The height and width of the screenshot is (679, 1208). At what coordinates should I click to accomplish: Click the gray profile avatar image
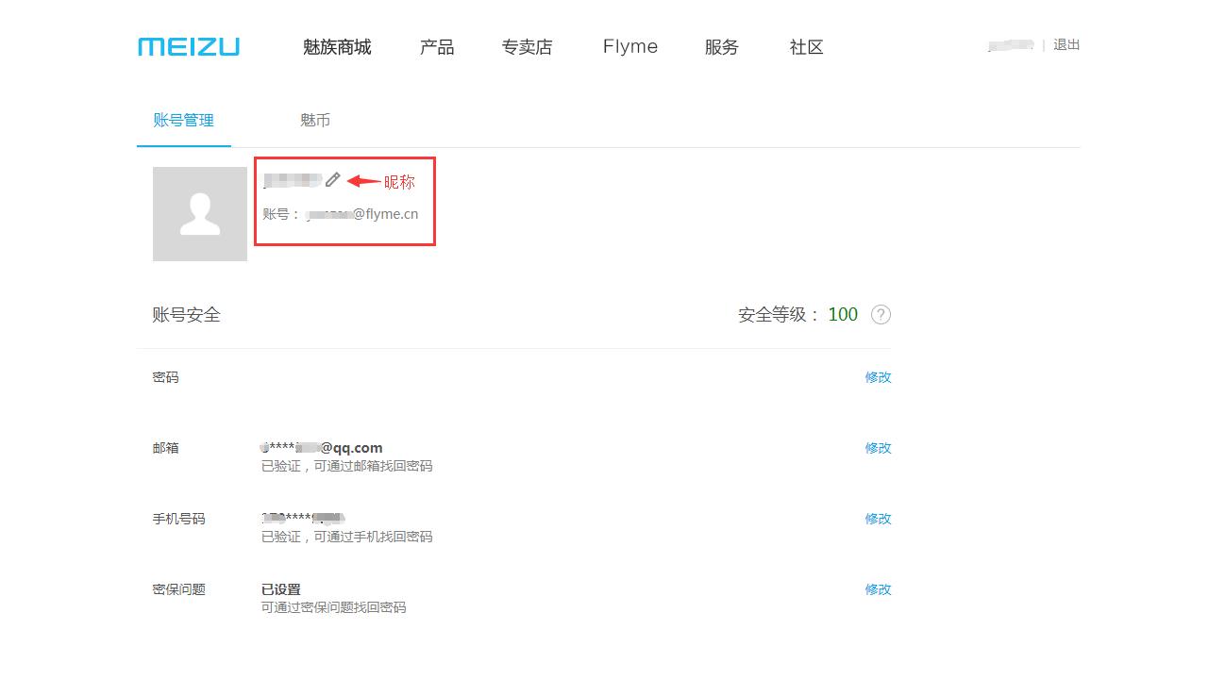200,214
